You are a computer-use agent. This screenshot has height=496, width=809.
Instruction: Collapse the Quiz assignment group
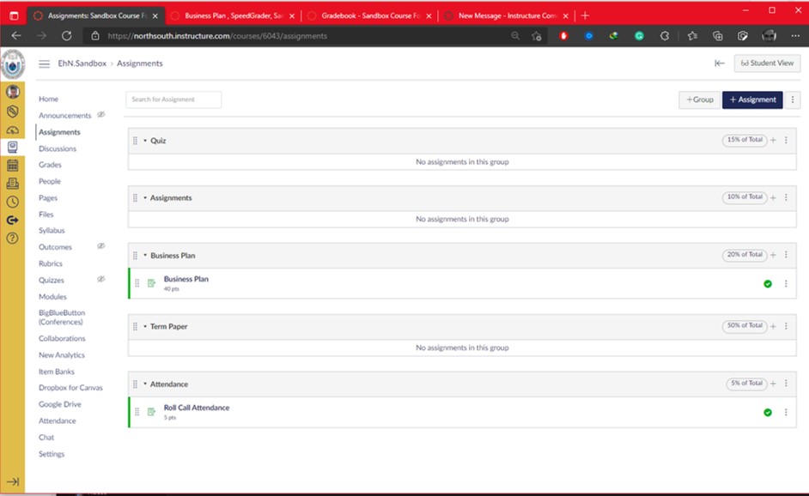coord(145,140)
